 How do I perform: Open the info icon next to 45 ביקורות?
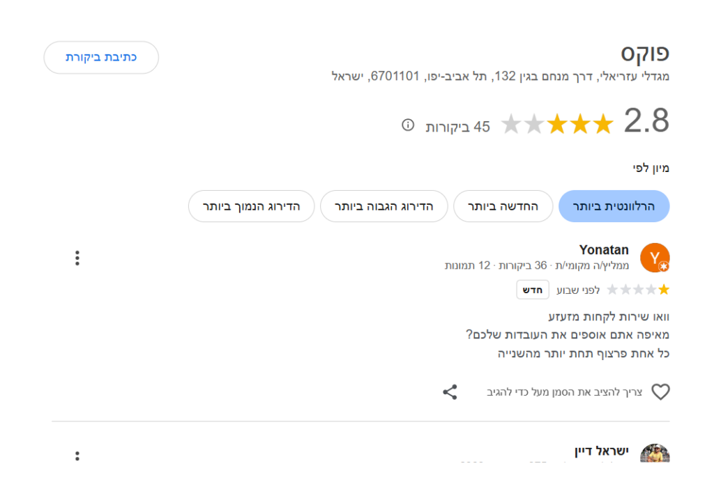tap(408, 125)
